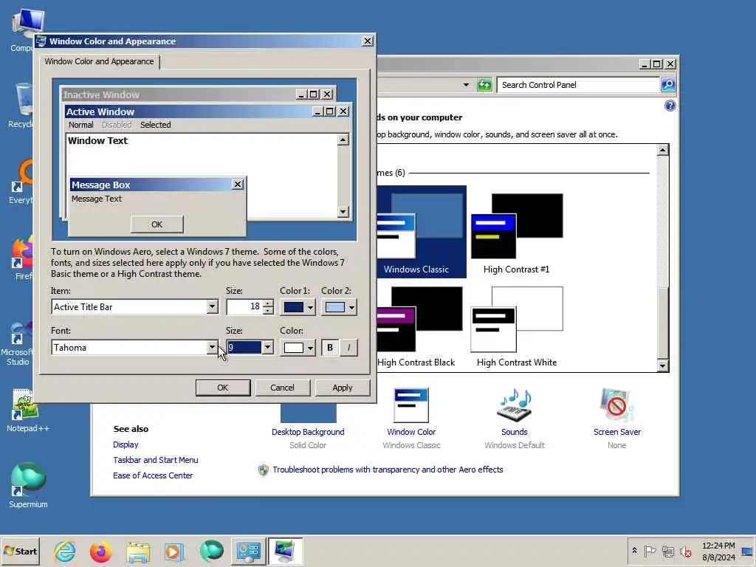This screenshot has width=756, height=567.
Task: Select the Windows Classic theme
Action: tap(421, 232)
